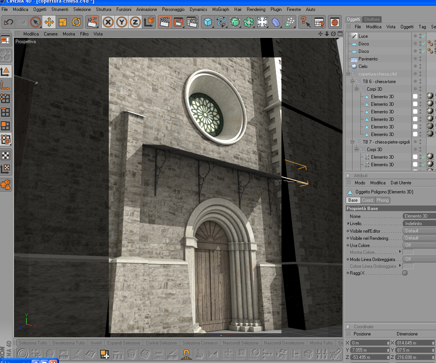Open the Visibile nell'Editor dropdown
Screen dimensions: 436x363
tap(419, 231)
